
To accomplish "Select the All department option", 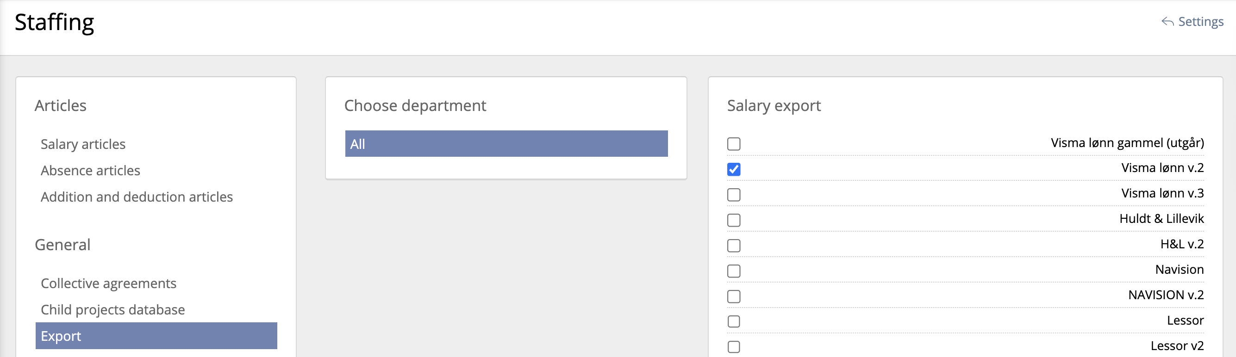I will (506, 144).
